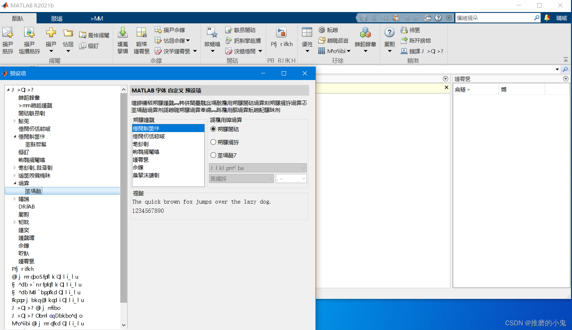Click the New Script icon in ribbon
This screenshot has width=572, height=330.
(7, 33)
